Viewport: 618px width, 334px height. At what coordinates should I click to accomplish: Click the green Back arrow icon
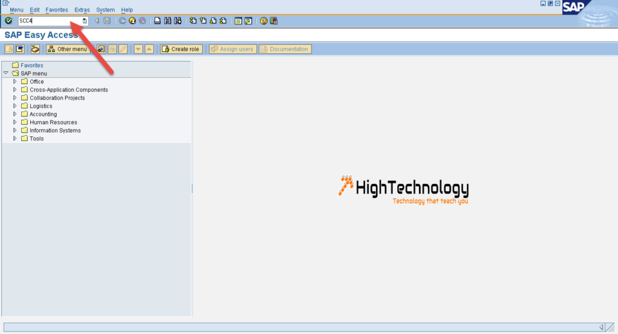pos(123,20)
